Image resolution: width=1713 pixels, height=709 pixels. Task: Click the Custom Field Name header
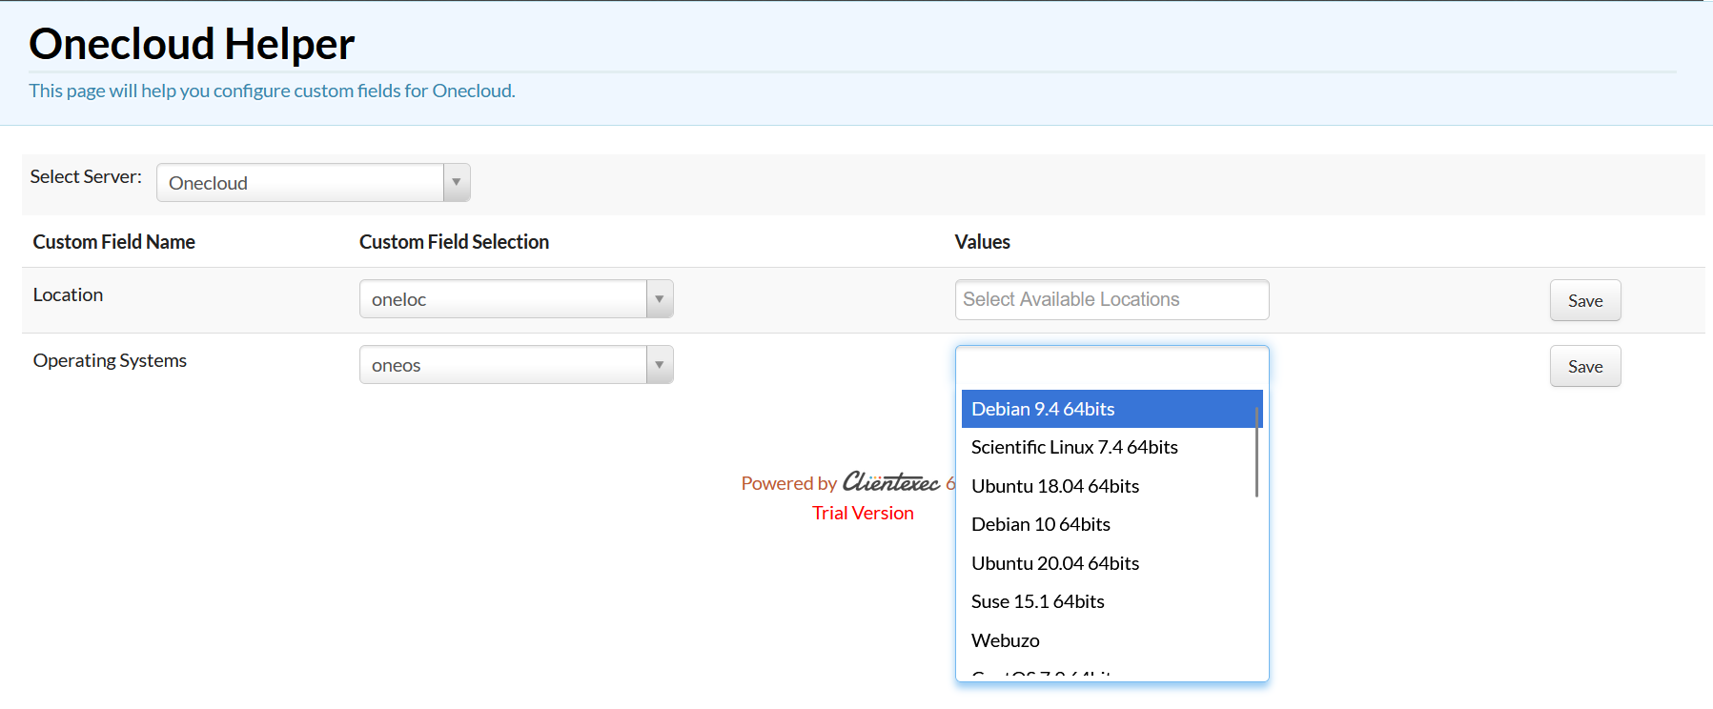[114, 242]
